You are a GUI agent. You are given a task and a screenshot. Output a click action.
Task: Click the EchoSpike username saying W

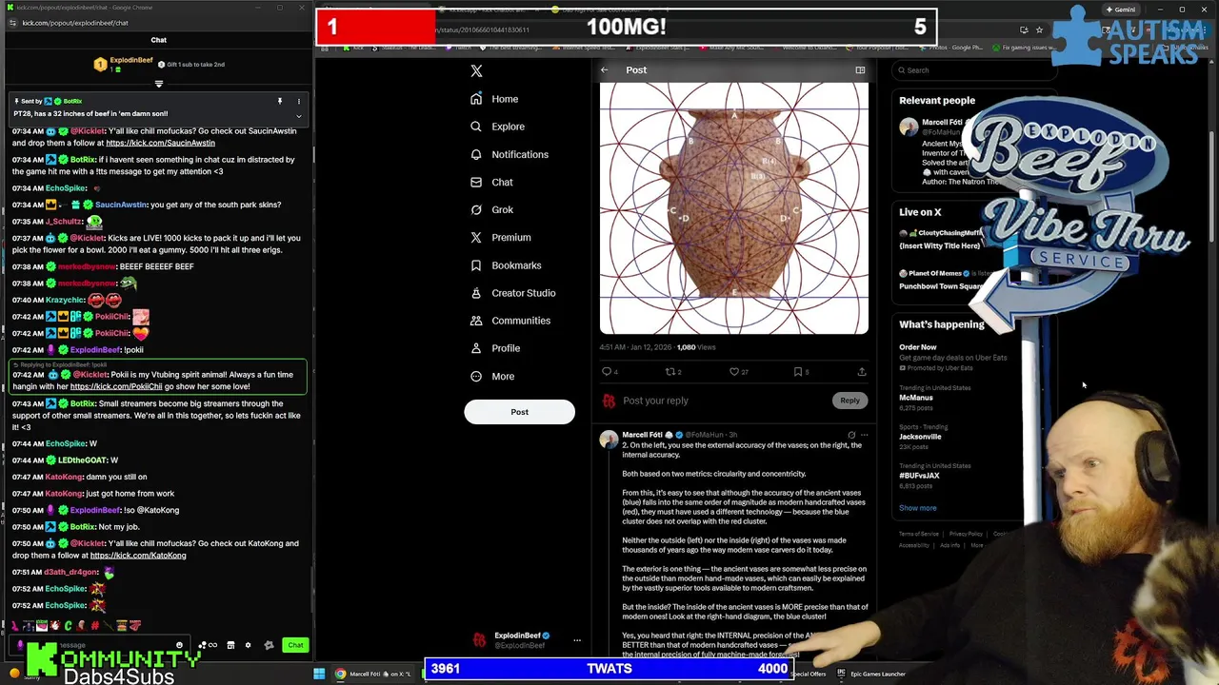pyautogui.click(x=66, y=443)
